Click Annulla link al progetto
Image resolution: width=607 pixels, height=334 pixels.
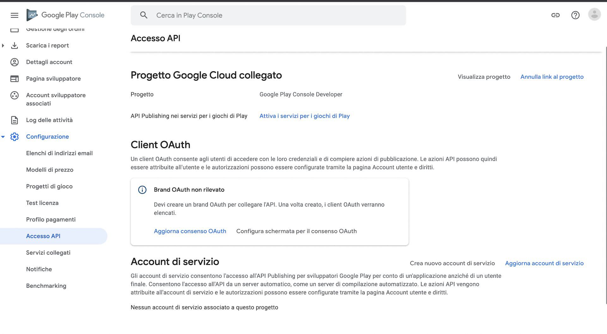552,77
